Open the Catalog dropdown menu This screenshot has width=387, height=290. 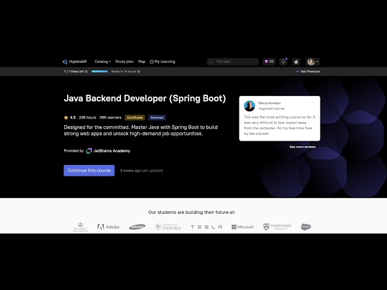102,62
